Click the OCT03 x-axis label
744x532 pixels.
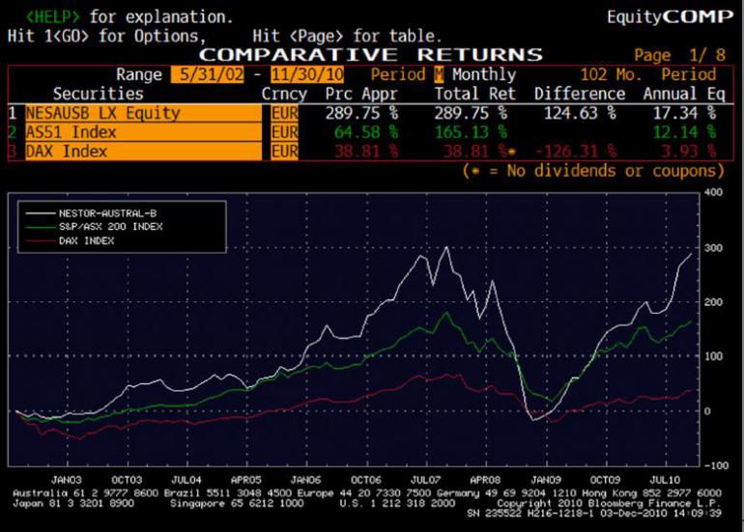(127, 480)
